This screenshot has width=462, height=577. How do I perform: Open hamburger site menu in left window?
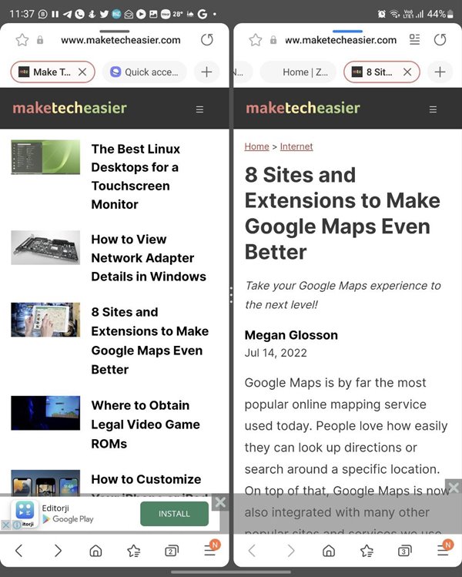(x=199, y=109)
